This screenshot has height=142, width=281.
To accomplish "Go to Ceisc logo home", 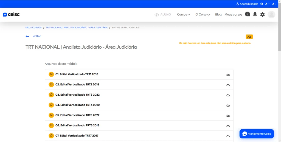I will 11,15.
